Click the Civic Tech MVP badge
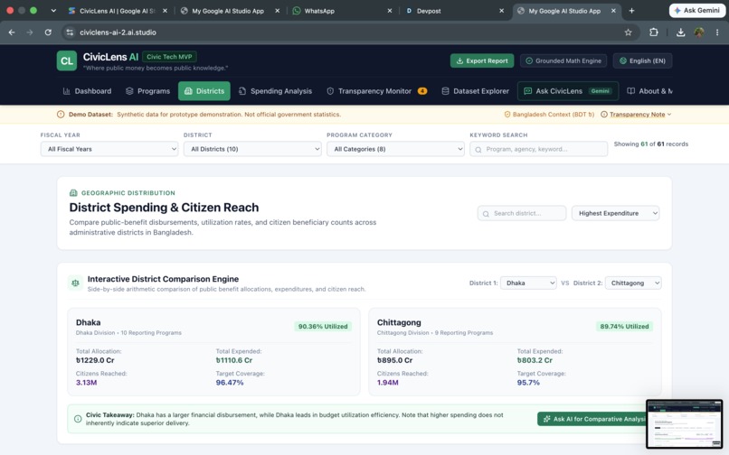This screenshot has height=455, width=729. click(169, 57)
